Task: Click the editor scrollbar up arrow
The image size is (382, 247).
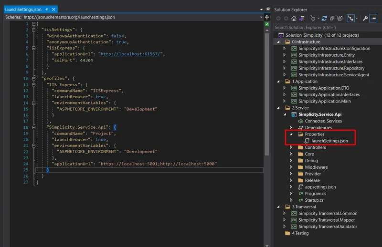Action: pos(267,30)
